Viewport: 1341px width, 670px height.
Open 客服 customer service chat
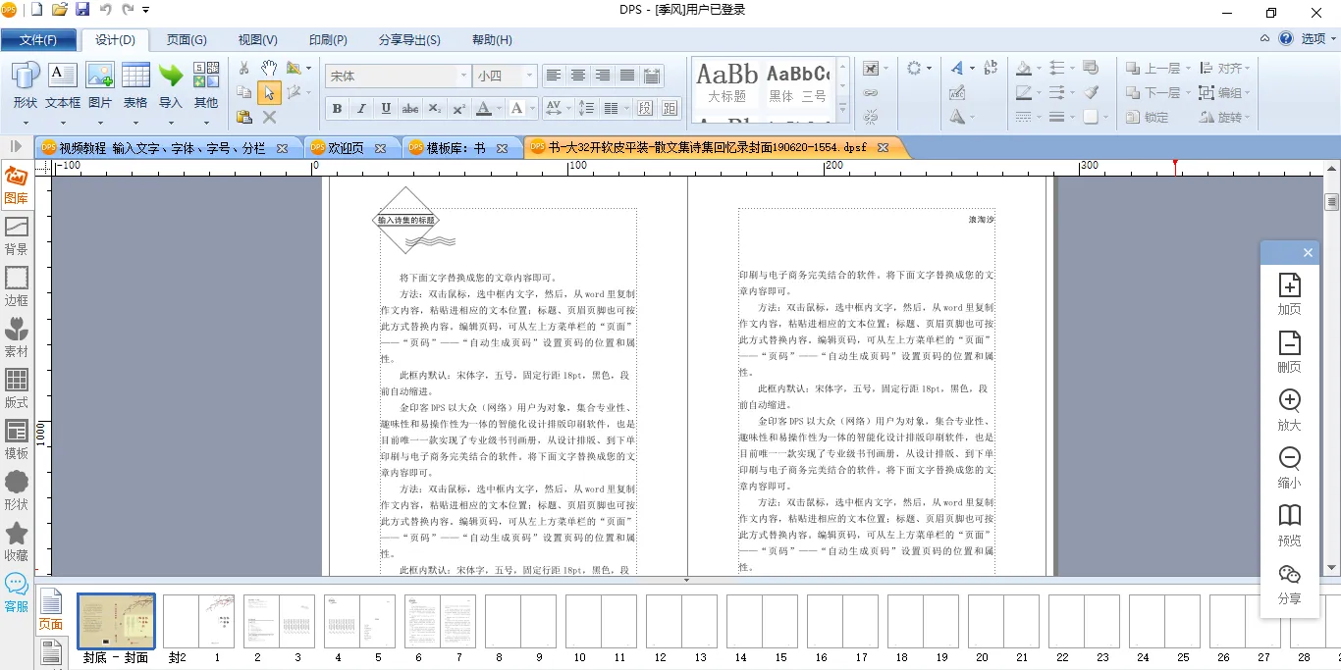pos(16,593)
